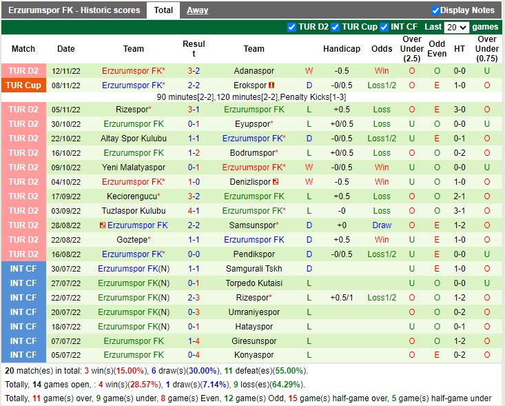The image size is (505, 406).
Task: Click the 2-2 result against Erokspor
Action: [194, 85]
